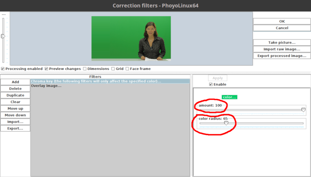The image size is (311, 177).
Task: Toggle the Processing enabled checkbox
Action: pyautogui.click(x=3, y=69)
